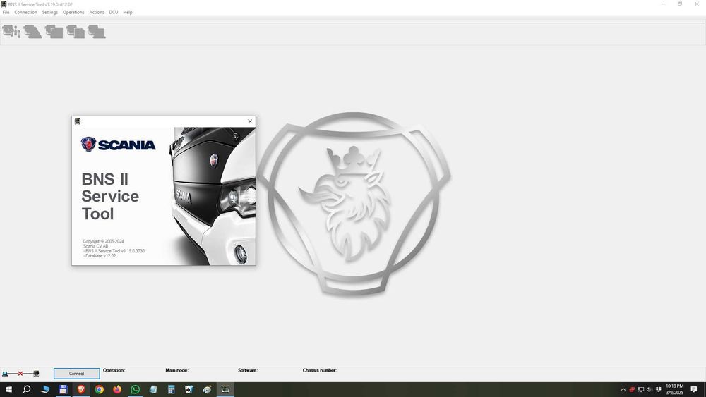Click the toolbar icon with node tree symbol
Screen dimensions: 706x397
[11, 32]
